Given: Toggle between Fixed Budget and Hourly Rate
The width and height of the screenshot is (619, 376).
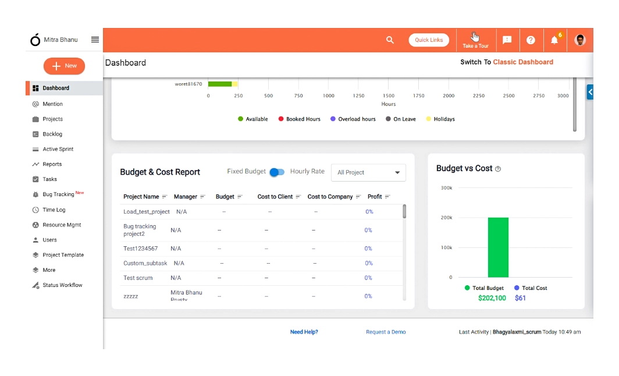Looking at the screenshot, I should [277, 172].
